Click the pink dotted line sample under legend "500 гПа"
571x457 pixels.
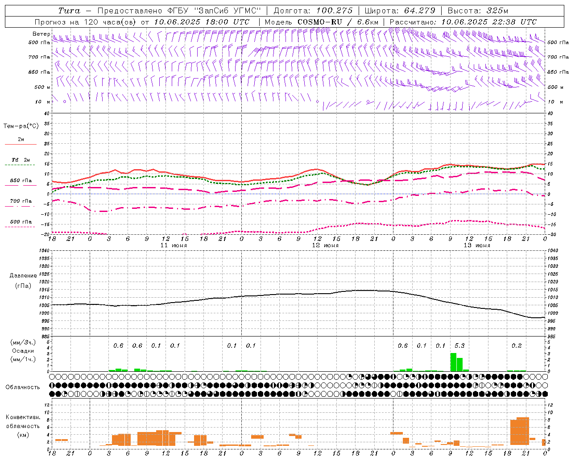[x=20, y=227]
